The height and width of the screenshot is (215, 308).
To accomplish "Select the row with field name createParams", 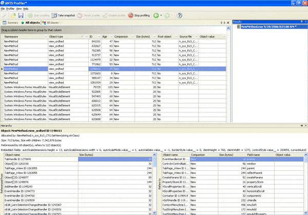I will (233, 178).
